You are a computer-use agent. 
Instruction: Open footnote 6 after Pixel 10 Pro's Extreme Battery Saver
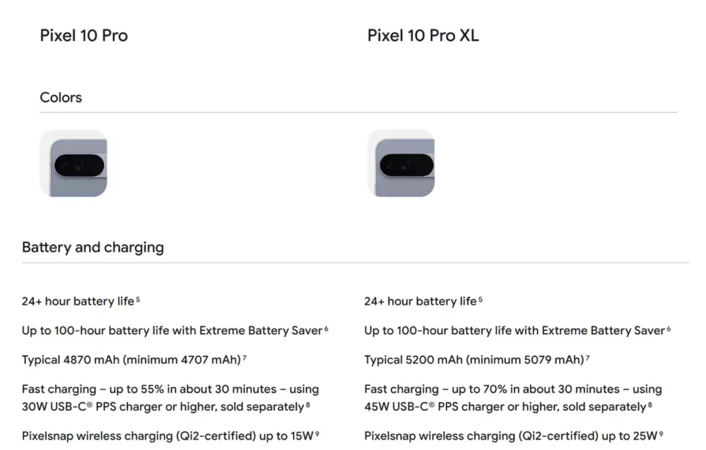tap(326, 329)
